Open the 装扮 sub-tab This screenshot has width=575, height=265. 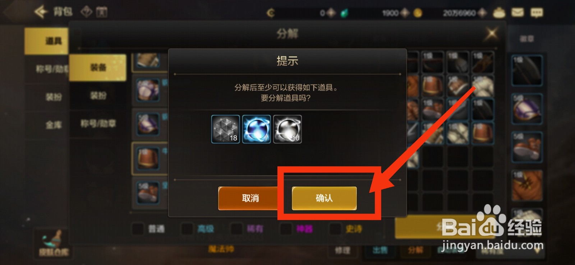[98, 96]
